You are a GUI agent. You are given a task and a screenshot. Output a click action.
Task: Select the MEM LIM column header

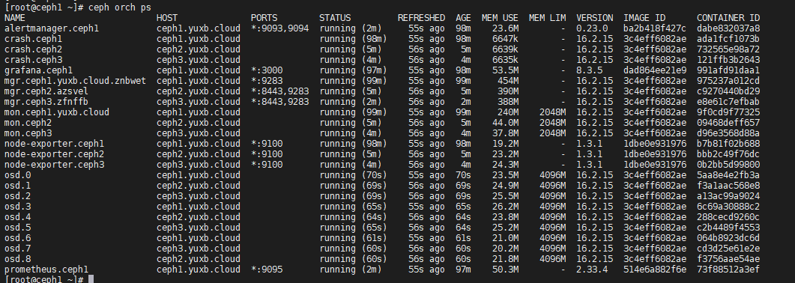point(547,18)
